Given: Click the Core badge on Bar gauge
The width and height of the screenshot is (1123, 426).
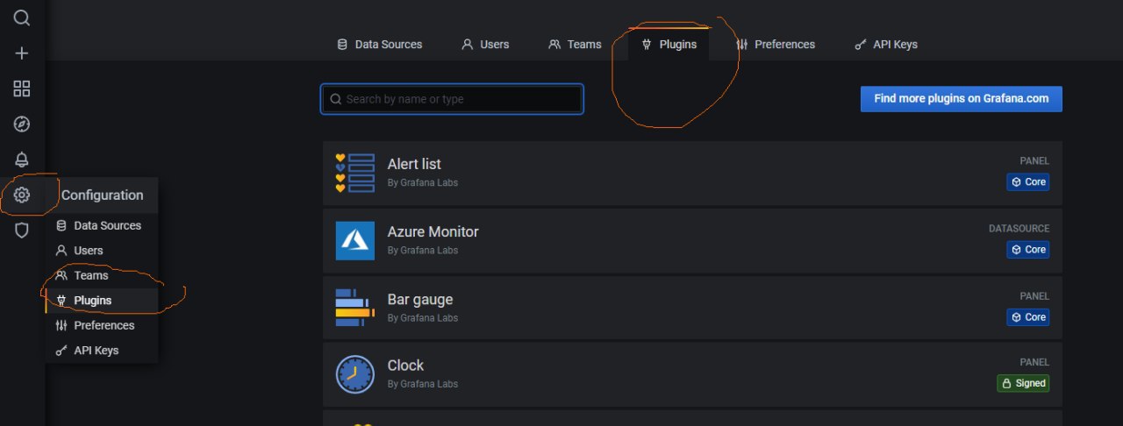Looking at the screenshot, I should click(1027, 317).
